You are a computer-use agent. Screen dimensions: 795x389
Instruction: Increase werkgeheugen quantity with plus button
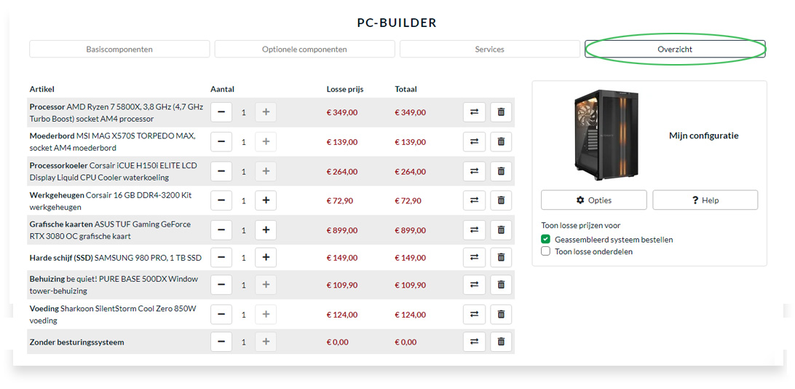point(266,201)
